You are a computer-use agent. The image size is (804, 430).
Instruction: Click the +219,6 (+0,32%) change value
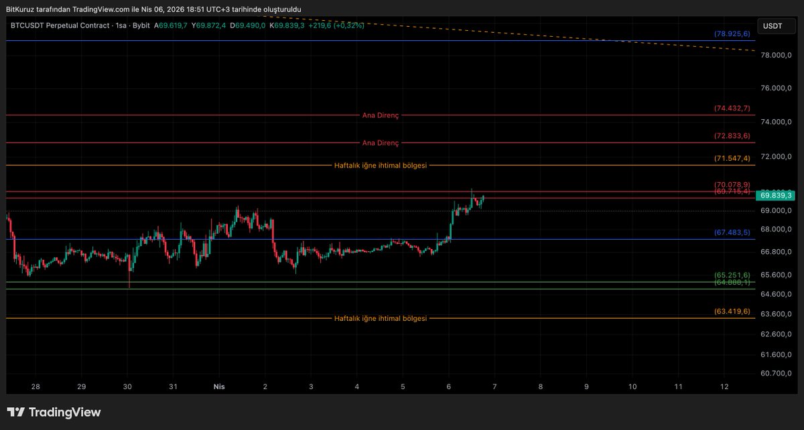(336, 25)
